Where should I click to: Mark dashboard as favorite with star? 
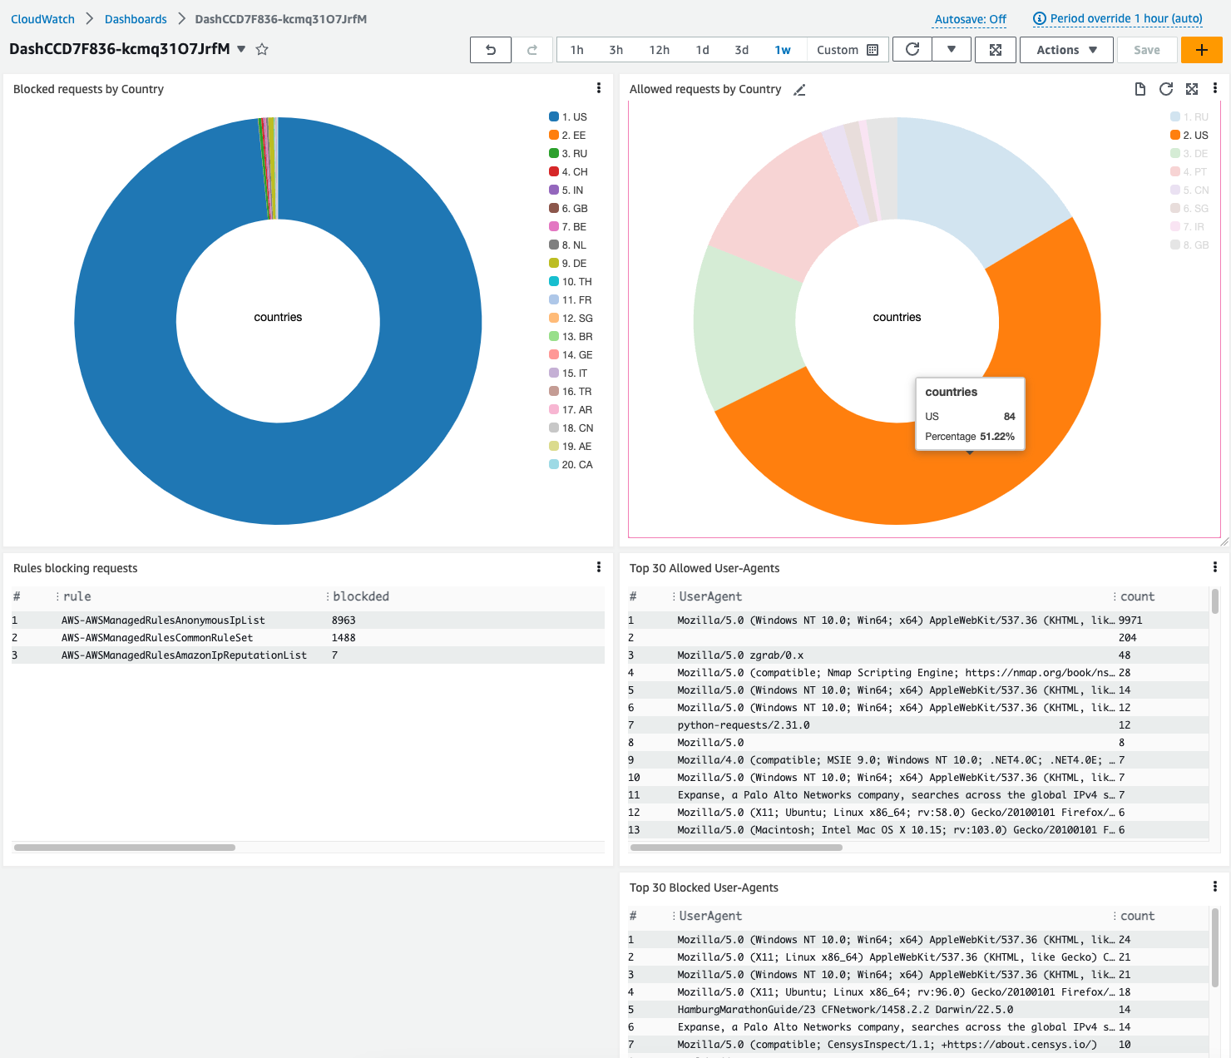point(262,49)
